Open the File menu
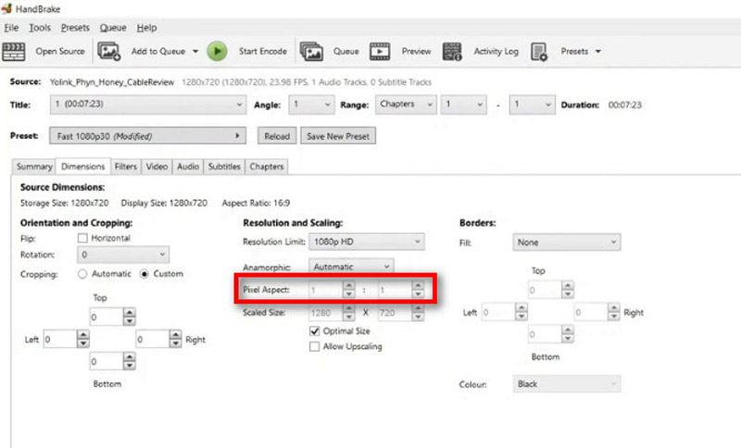Viewport: 741px width, 448px height. (x=11, y=28)
